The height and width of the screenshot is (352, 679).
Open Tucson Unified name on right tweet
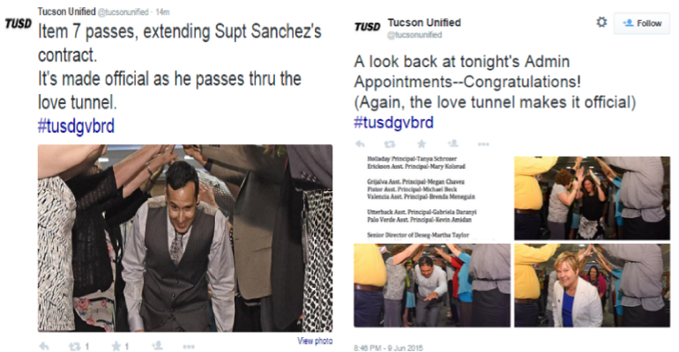424,23
